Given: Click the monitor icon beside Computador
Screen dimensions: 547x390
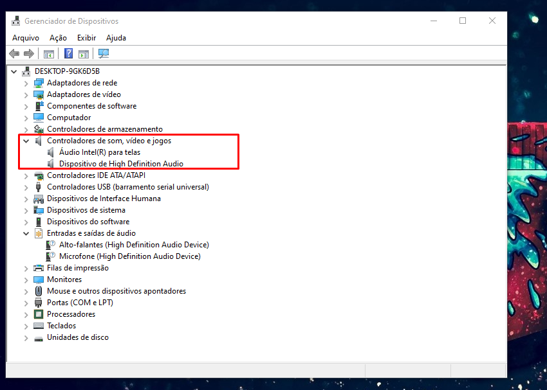Looking at the screenshot, I should tap(39, 118).
